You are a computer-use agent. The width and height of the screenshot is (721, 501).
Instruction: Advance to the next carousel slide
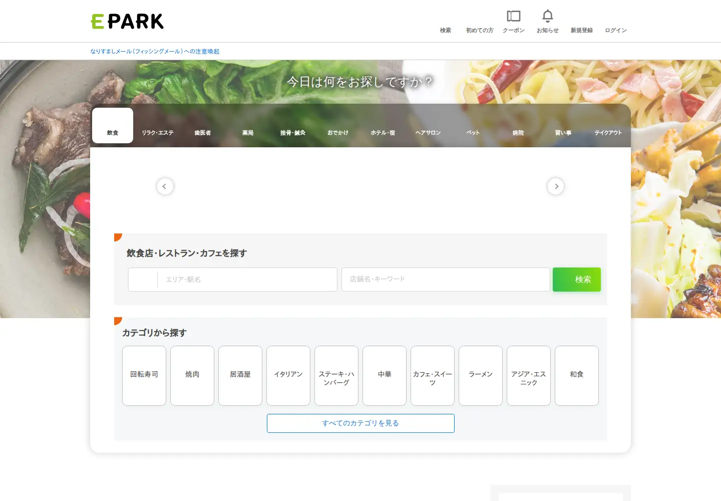pyautogui.click(x=556, y=186)
